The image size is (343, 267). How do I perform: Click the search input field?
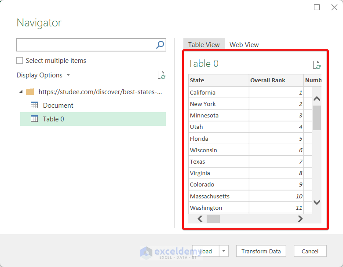pyautogui.click(x=86, y=45)
